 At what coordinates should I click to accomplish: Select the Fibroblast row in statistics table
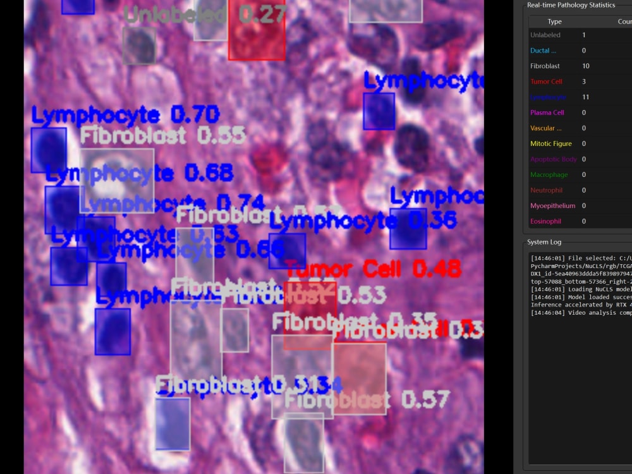pyautogui.click(x=580, y=66)
